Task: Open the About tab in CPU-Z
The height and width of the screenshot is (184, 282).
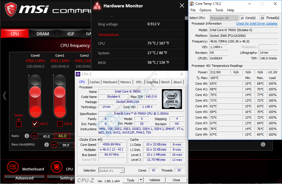Action: pos(177,82)
